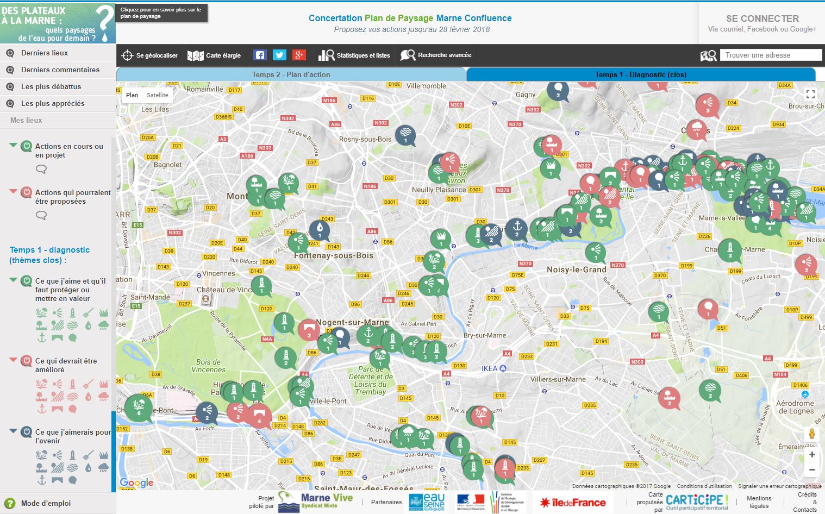The width and height of the screenshot is (825, 514).
Task: Switch map to Satellite view
Action: [x=158, y=95]
